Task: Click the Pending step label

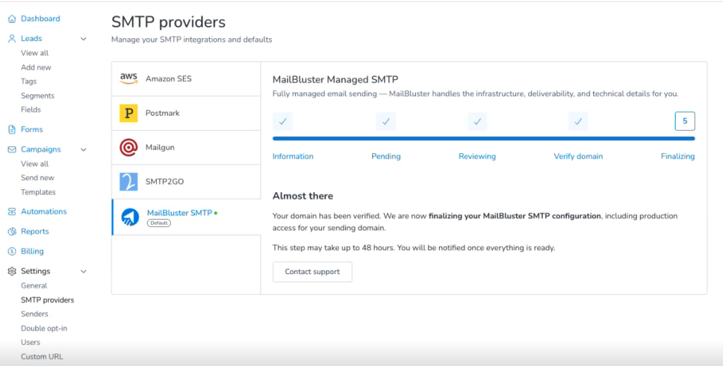Action: [386, 156]
